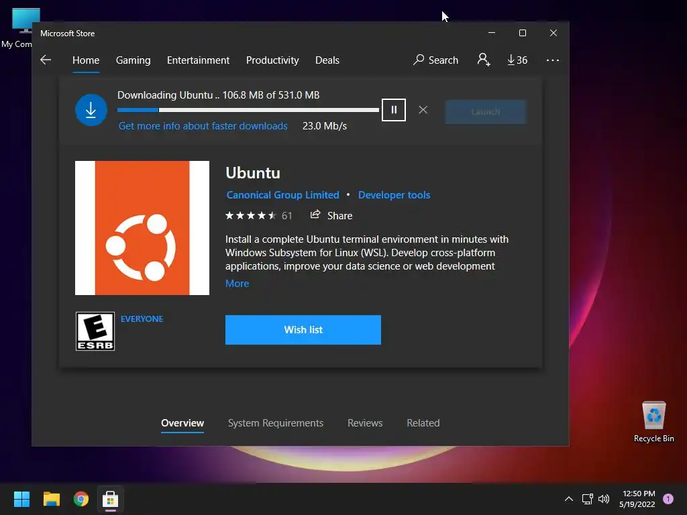Click the star rating with 61 reviews
Screen dimensions: 687x515
(x=258, y=215)
